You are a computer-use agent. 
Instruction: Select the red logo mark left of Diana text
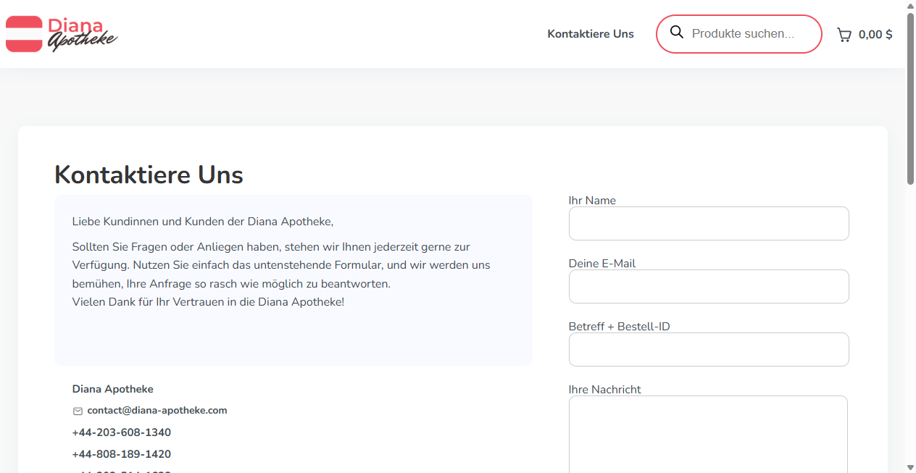(x=24, y=33)
